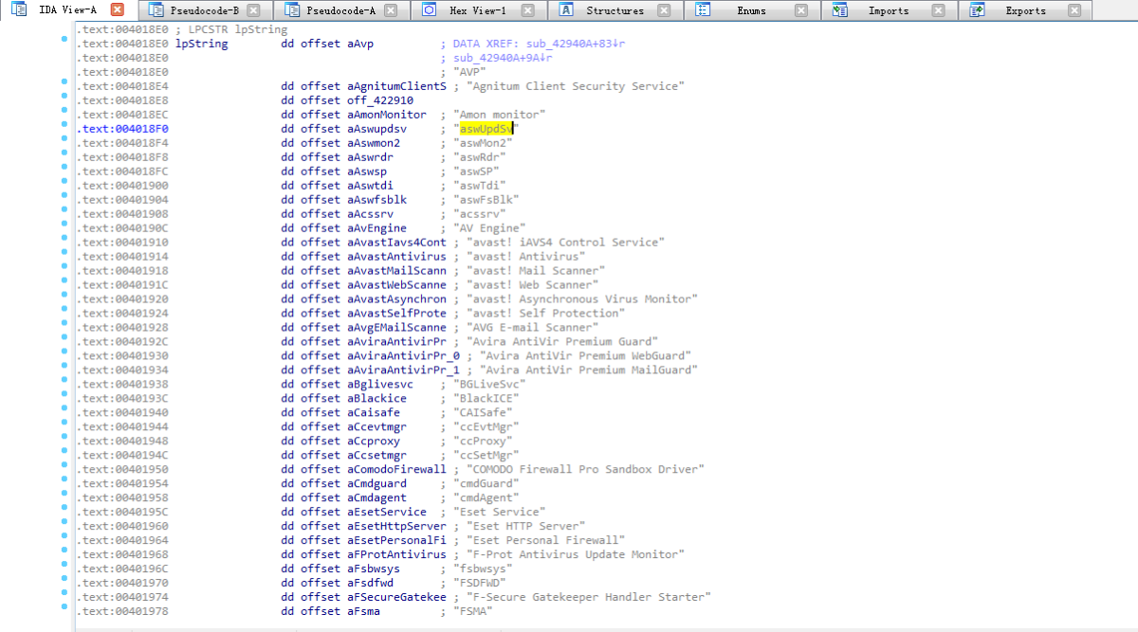
Task: Close the Structures tab
Action: click(664, 10)
